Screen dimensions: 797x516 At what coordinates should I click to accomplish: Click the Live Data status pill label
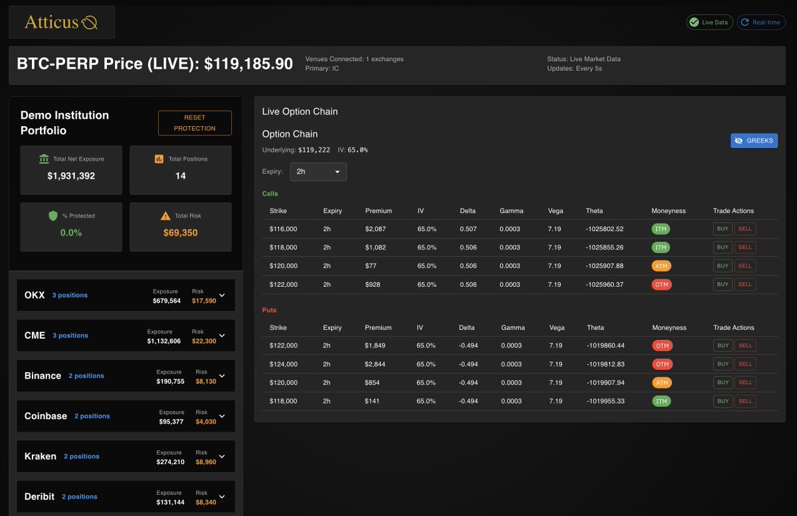pyautogui.click(x=715, y=23)
